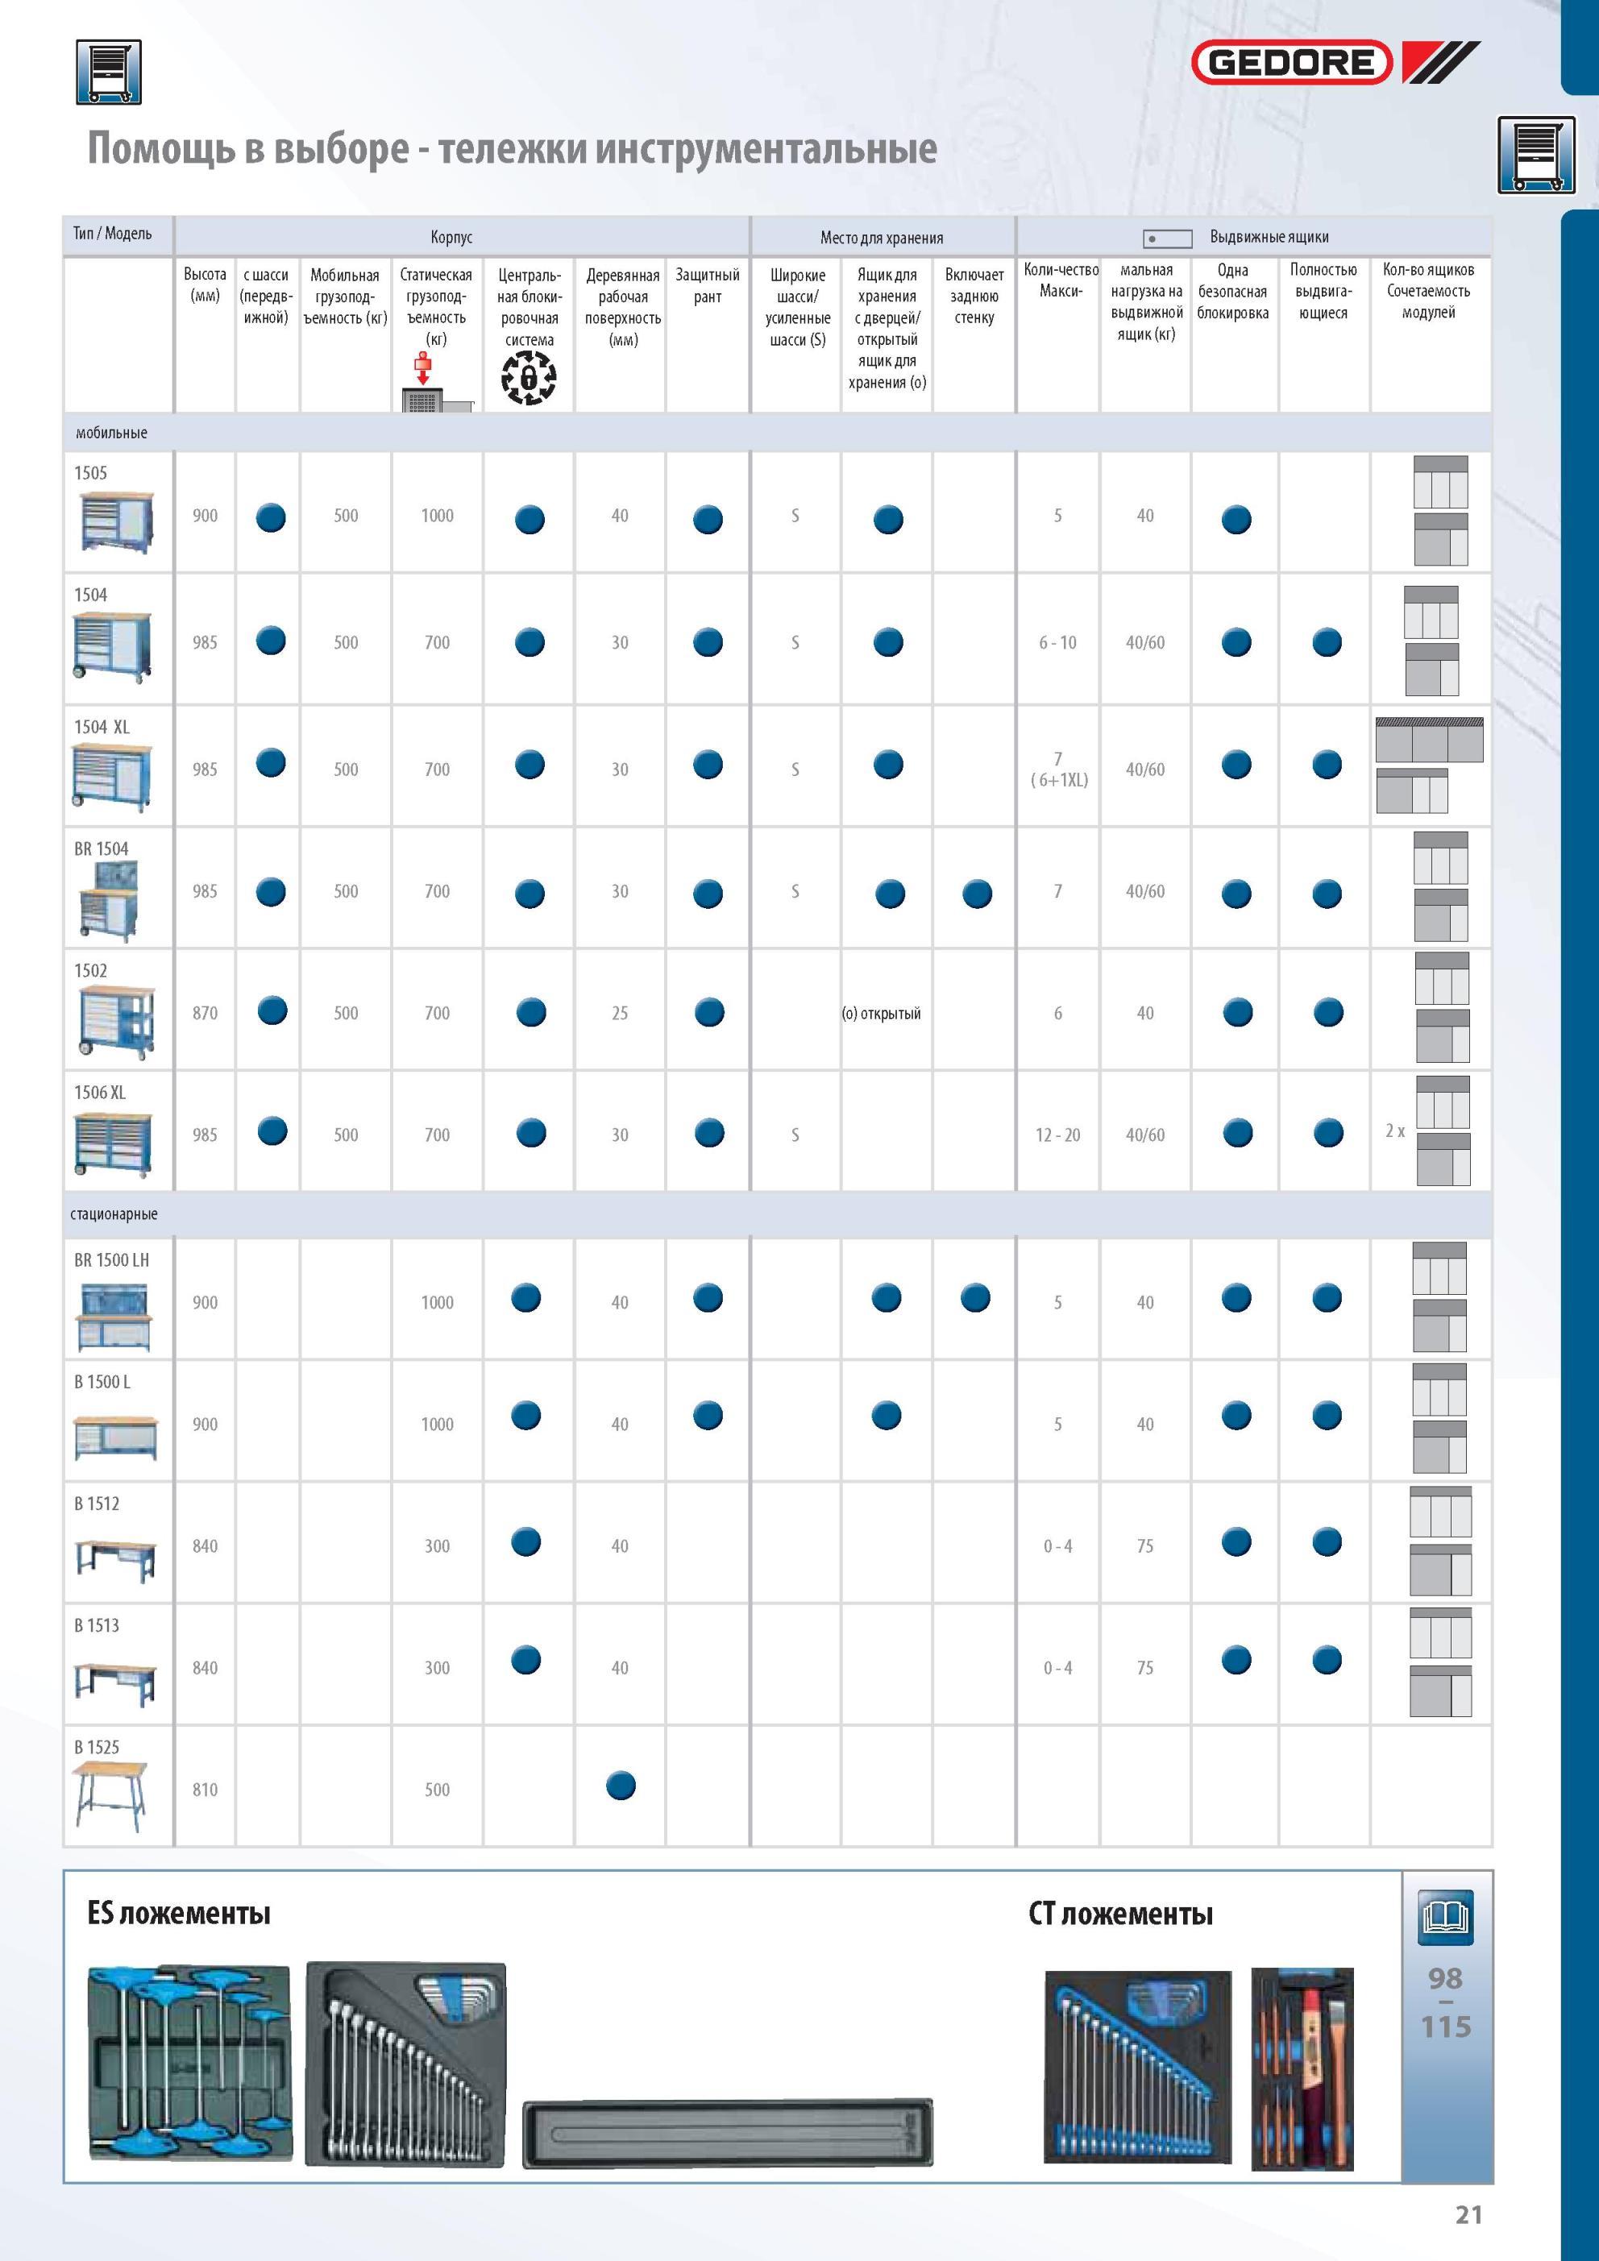Click the drawer icon beside Выдвижные ящики
This screenshot has width=1599, height=2261.
(x=1166, y=239)
